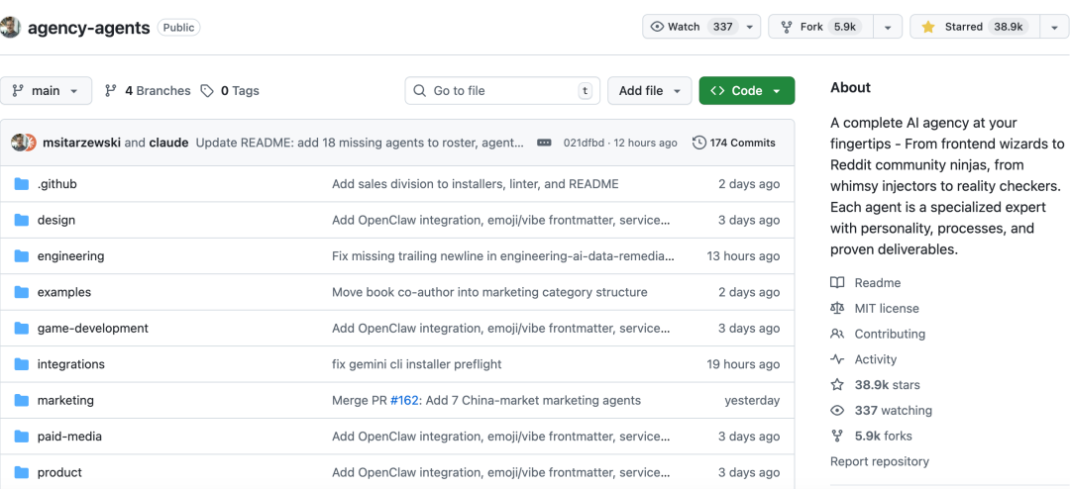This screenshot has height=489, width=1070.
Task: Click the engineering folder icon
Action: [x=22, y=256]
